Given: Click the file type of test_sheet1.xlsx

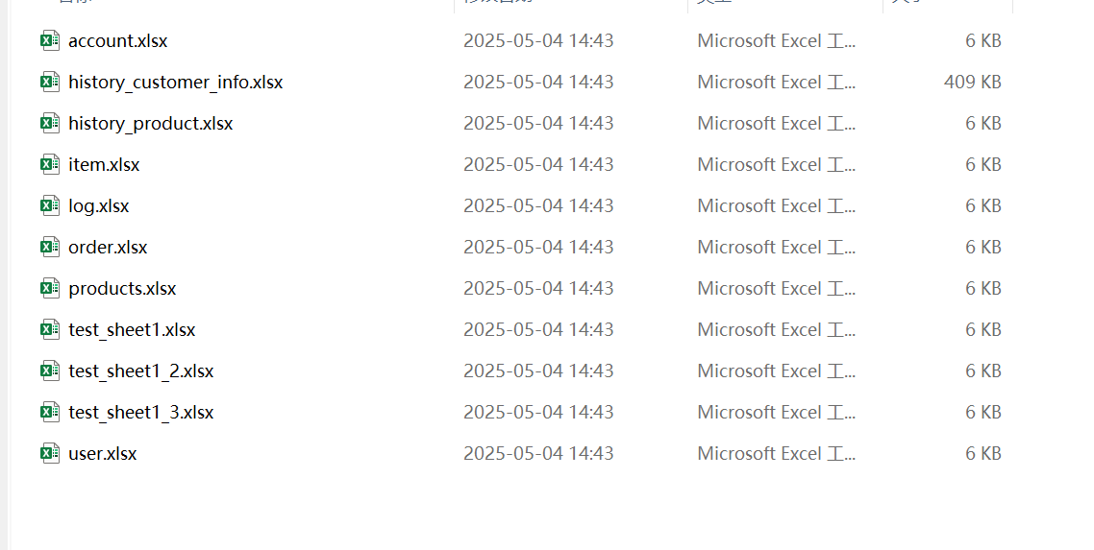Looking at the screenshot, I should [x=777, y=329].
